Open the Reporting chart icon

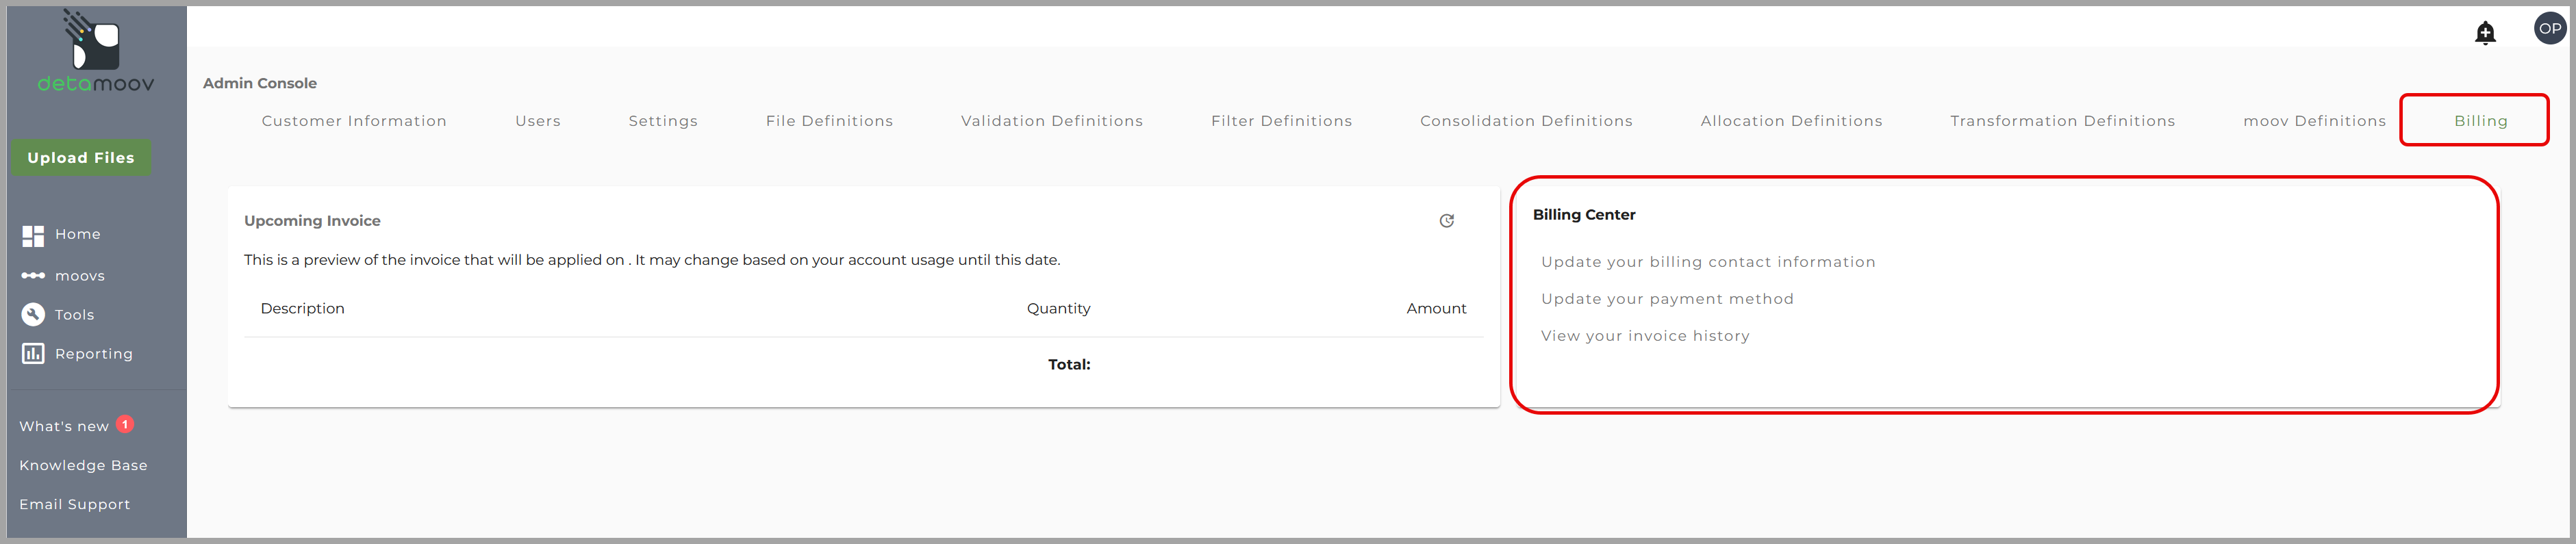point(33,354)
